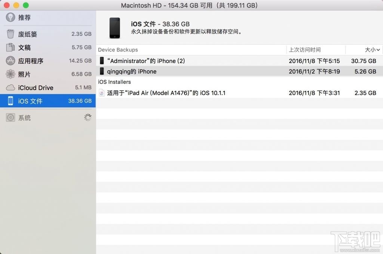
Task: Select the 系统 sidebar item
Action: (22, 117)
